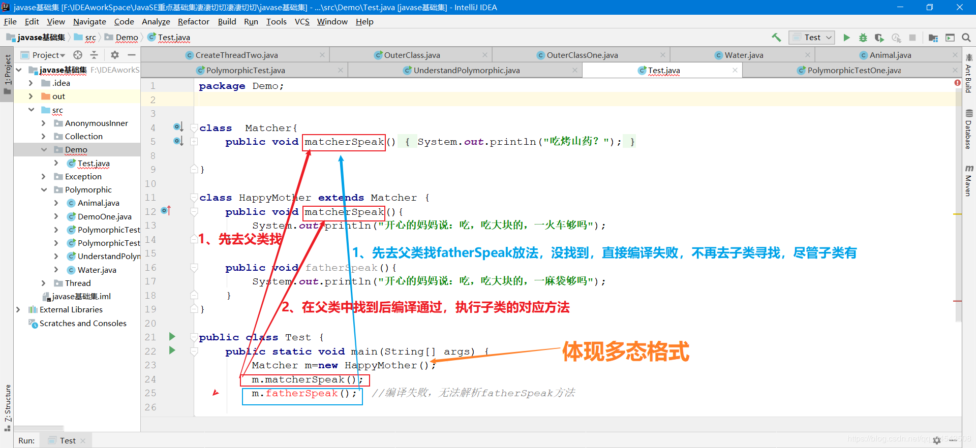The image size is (976, 448).
Task: Select DemoOne.java in the project tree
Action: point(105,216)
